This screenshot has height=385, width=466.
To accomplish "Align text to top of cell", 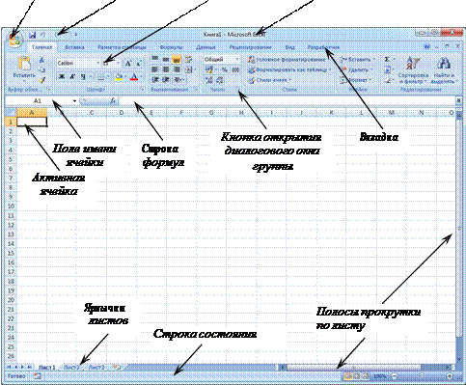I will tap(155, 59).
